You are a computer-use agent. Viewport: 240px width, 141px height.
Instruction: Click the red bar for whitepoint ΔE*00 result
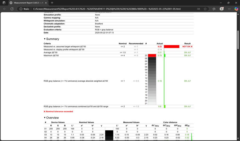[172, 47]
